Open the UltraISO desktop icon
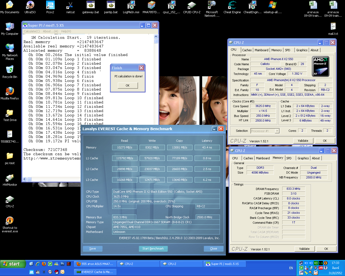Viewport: 345px width, 276px height. pyautogui.click(x=30, y=7)
